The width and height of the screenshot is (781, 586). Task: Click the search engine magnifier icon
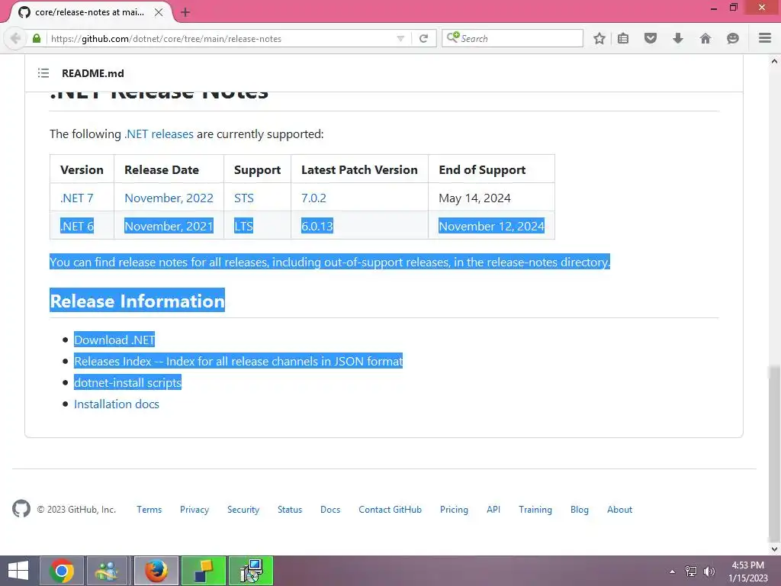(x=453, y=37)
